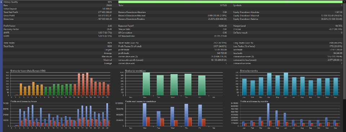Click the Margin Level label
The image size is (346, 132).
pos(239,26)
